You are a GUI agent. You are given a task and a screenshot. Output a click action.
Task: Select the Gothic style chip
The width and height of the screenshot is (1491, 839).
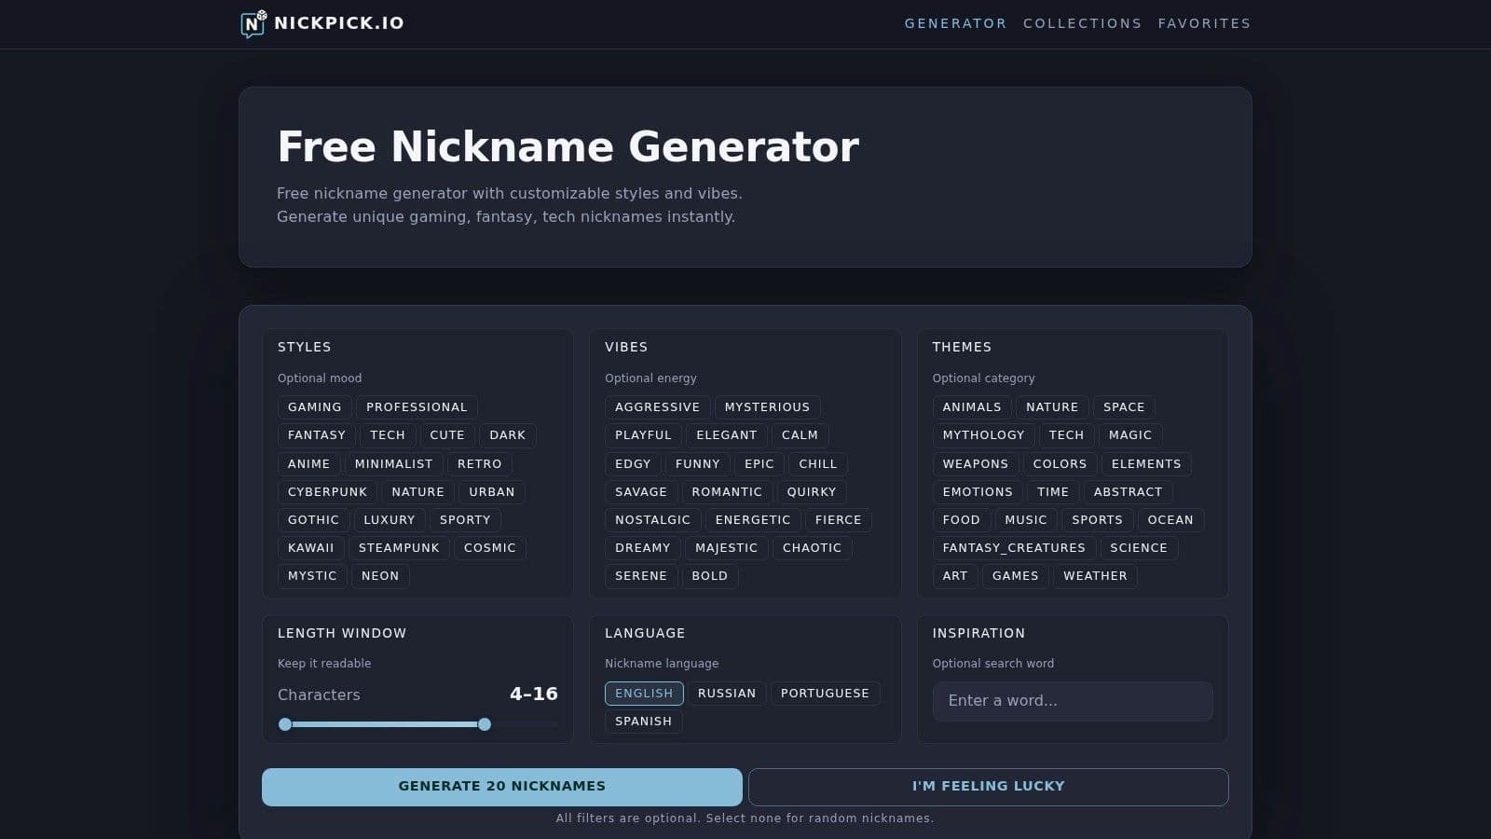click(313, 520)
